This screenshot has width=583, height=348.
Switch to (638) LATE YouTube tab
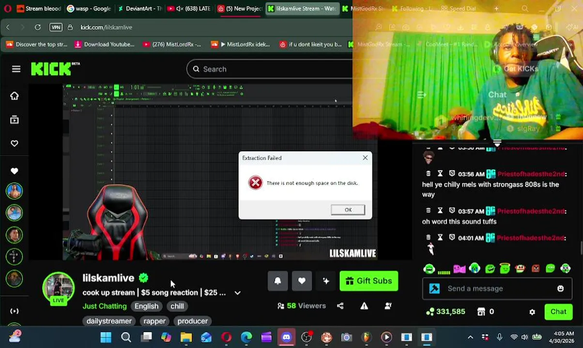[x=190, y=8]
